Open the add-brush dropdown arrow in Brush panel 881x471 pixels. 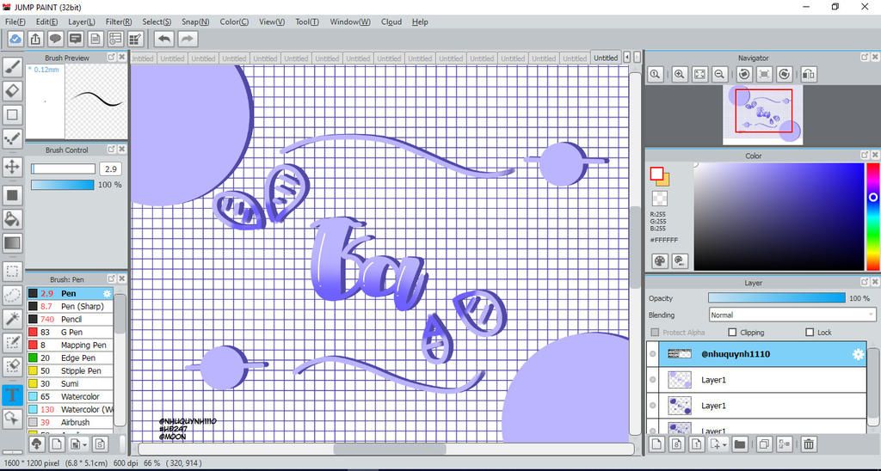point(84,444)
